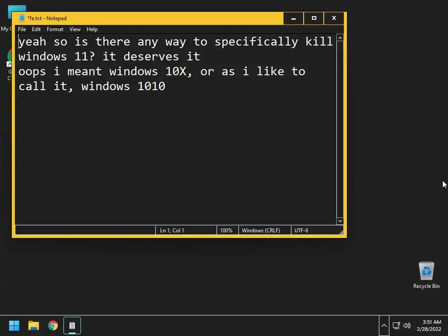Screen dimensions: 448x336
Task: Open the network status tray icon
Action: [396, 325]
